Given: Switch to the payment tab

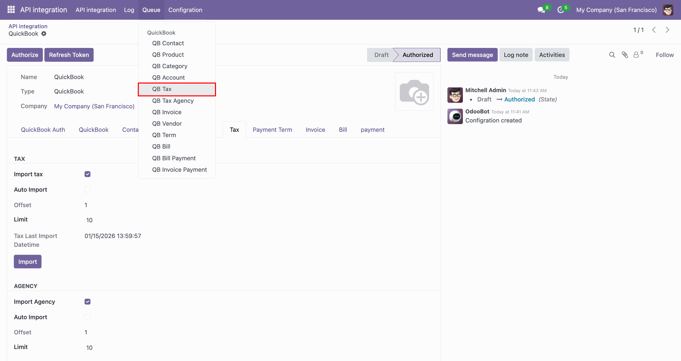Looking at the screenshot, I should pos(372,130).
